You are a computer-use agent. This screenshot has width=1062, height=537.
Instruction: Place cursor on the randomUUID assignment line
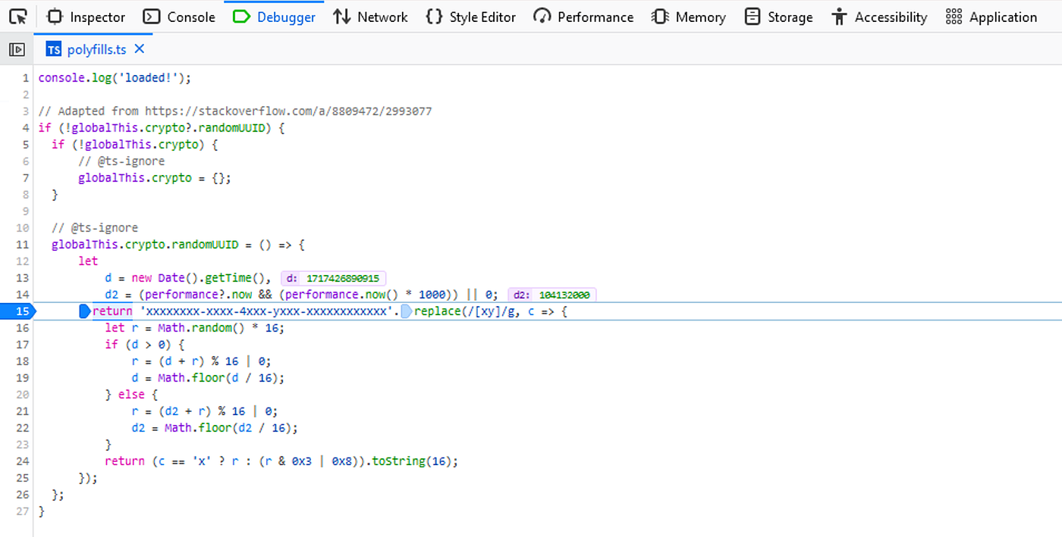[x=190, y=244]
